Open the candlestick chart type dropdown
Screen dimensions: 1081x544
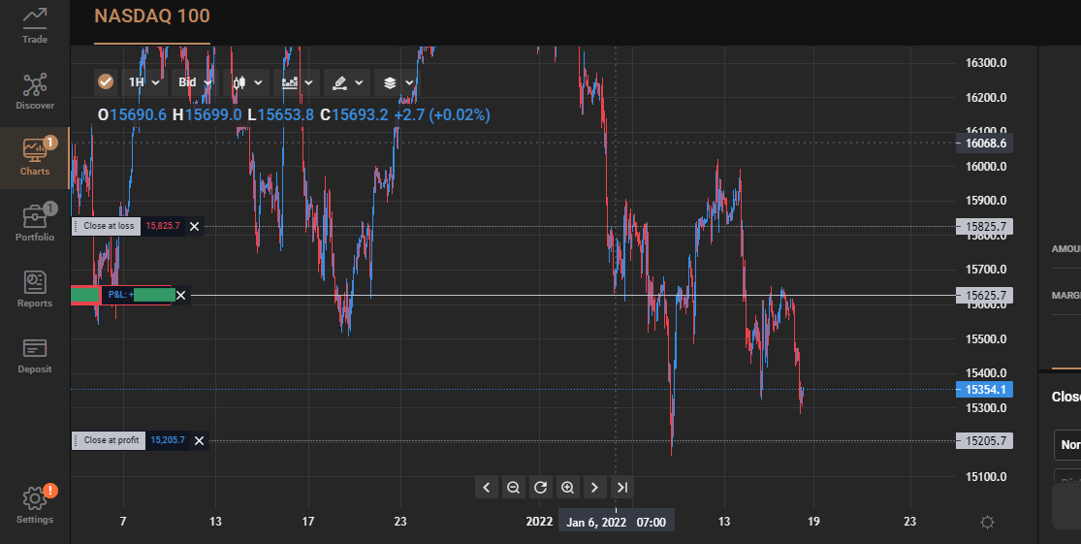coord(247,82)
